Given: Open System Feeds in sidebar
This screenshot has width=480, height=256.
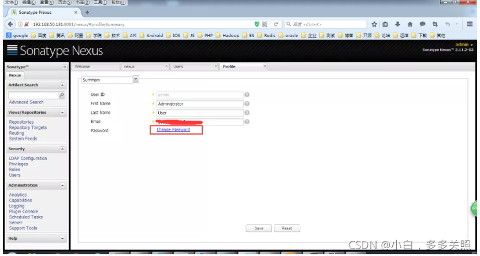Looking at the screenshot, I should pos(23,139).
